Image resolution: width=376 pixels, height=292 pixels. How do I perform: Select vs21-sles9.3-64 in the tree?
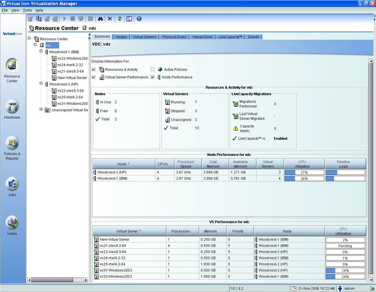point(68,71)
